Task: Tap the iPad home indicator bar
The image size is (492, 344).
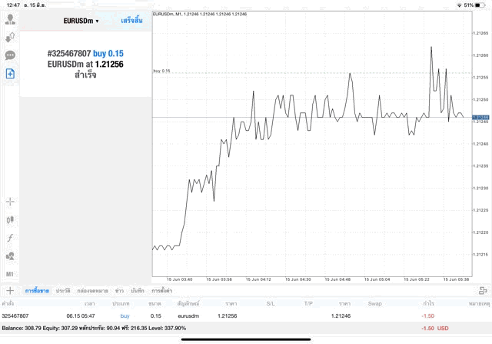Action: click(246, 339)
